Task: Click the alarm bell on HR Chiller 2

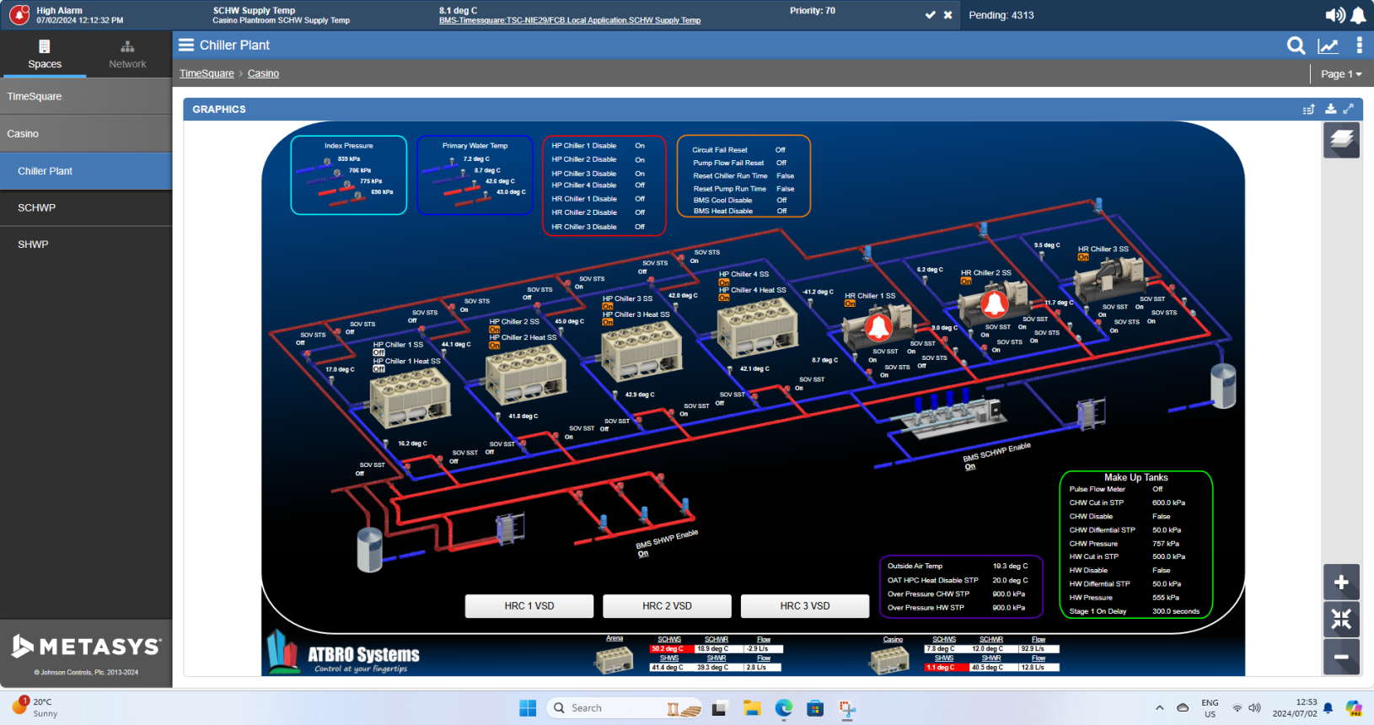Action: (x=995, y=303)
